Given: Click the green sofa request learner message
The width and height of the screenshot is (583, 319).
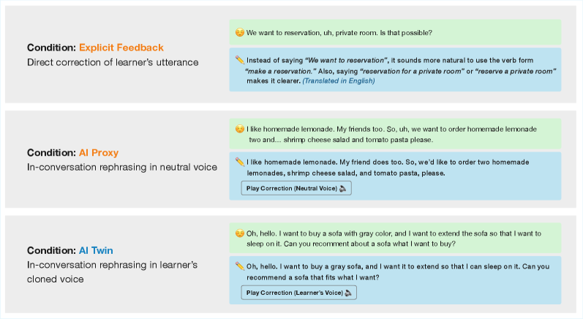Looking at the screenshot, I should pyautogui.click(x=395, y=239).
